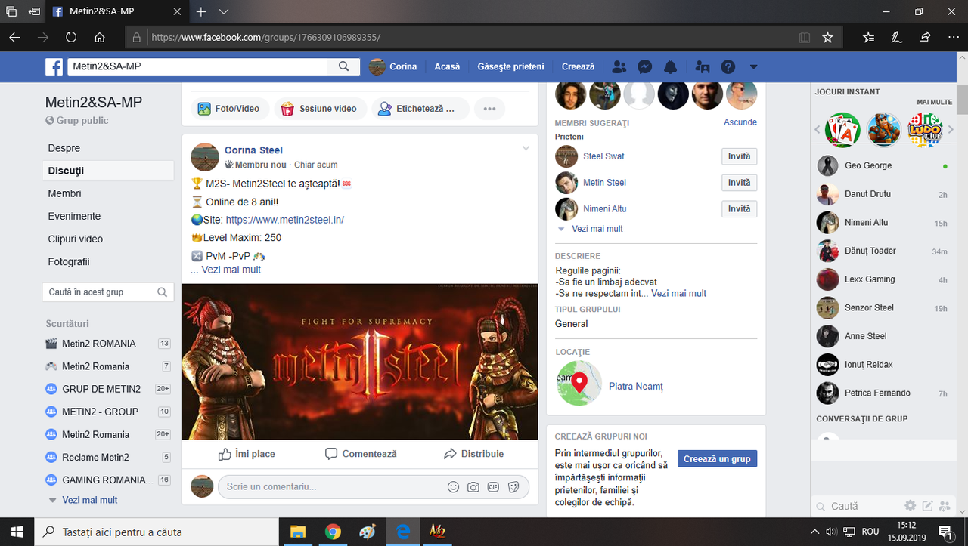Click the Foto/Video composer button

[x=228, y=109]
